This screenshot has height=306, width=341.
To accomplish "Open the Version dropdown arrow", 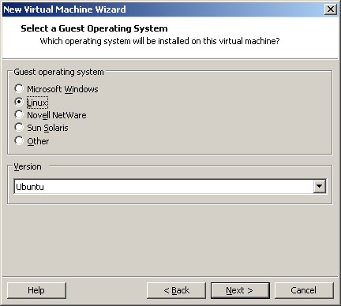I will [x=320, y=186].
